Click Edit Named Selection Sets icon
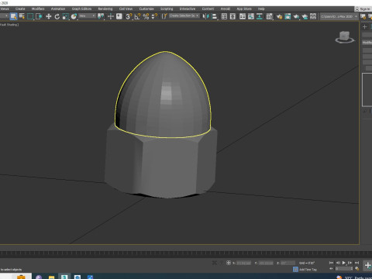372x279 pixels. click(x=164, y=16)
